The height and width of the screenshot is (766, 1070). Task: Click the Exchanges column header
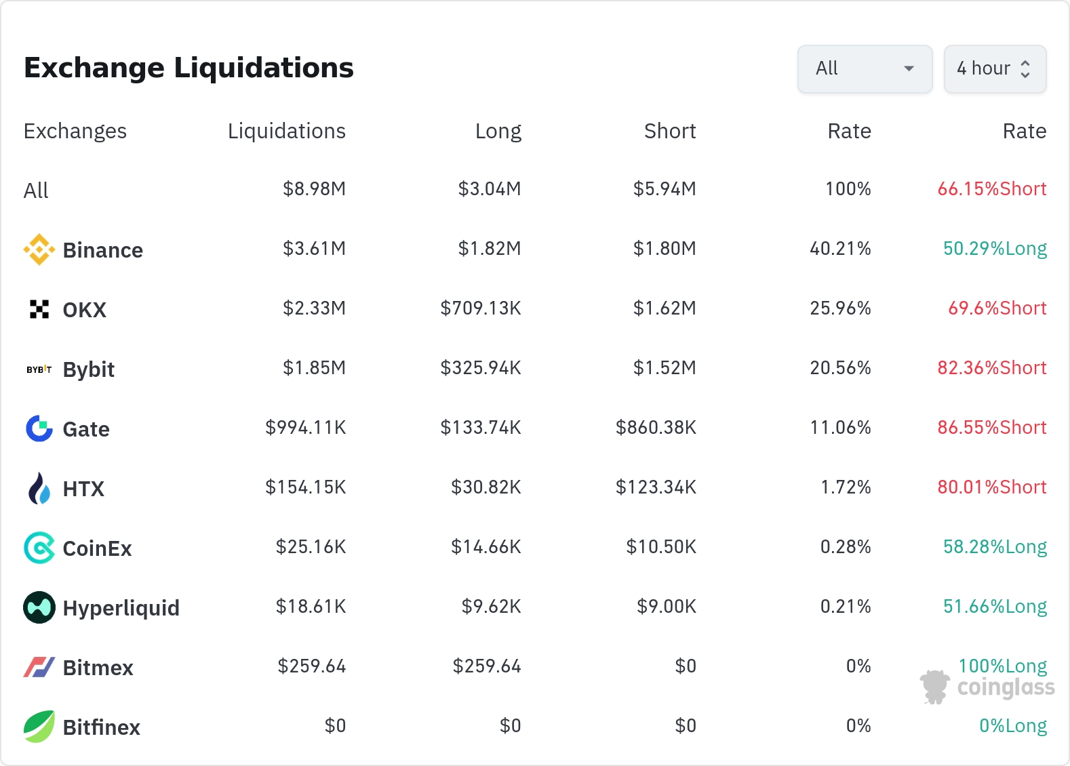click(x=75, y=131)
